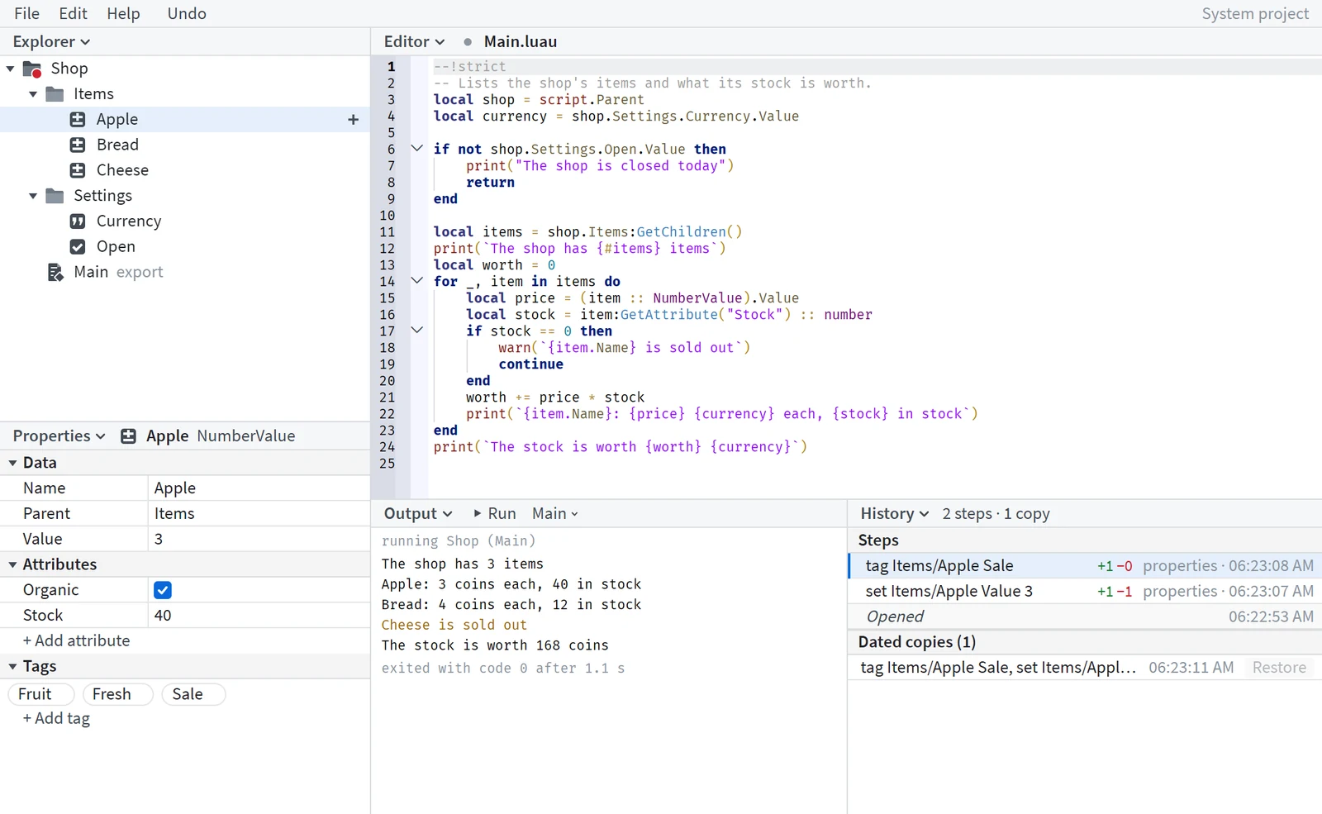Click the Items folder icon

55,94
